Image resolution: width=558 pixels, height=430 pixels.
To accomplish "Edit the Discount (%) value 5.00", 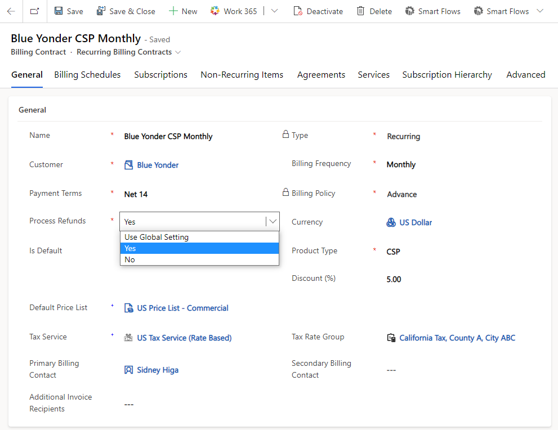I will pos(394,280).
